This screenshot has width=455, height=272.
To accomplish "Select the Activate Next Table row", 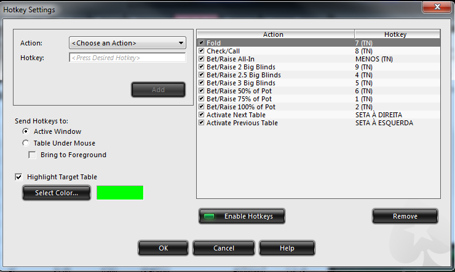I will (x=318, y=115).
